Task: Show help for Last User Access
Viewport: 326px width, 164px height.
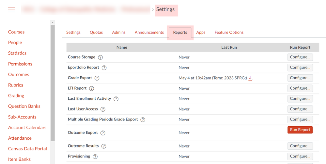Action: tap(103, 109)
